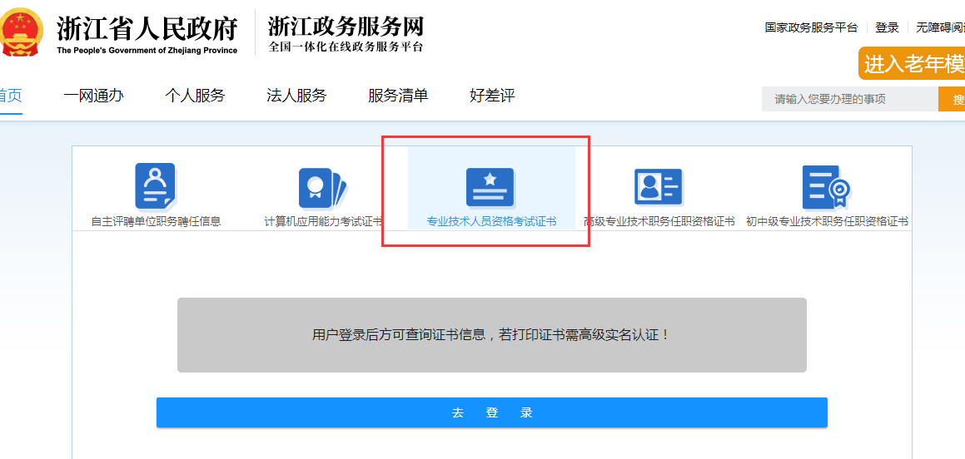Open 好差评 navigation item
Screen dimensions: 965x459
pos(492,96)
